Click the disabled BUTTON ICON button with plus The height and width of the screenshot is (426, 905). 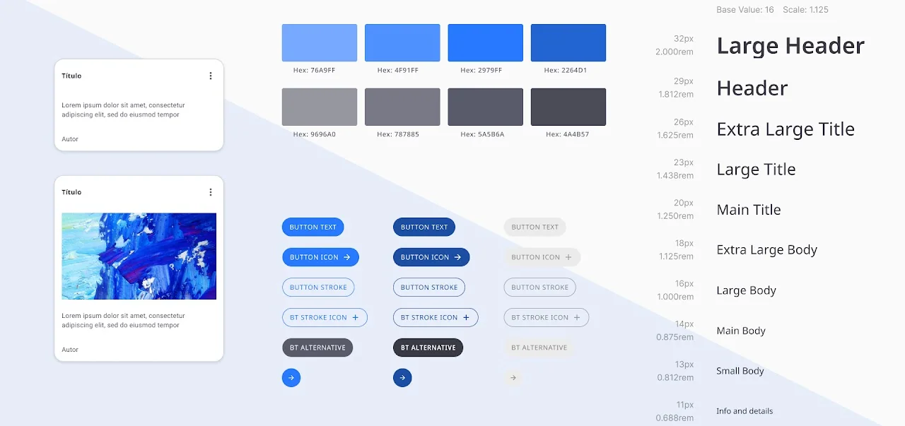542,257
